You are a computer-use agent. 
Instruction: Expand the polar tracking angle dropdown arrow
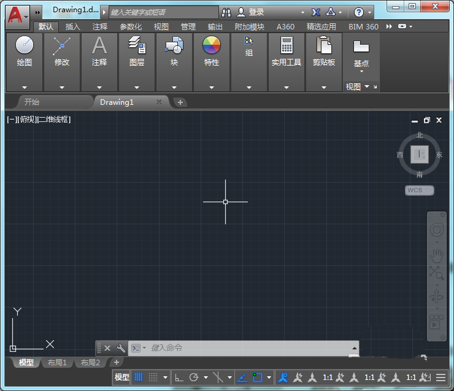206,378
